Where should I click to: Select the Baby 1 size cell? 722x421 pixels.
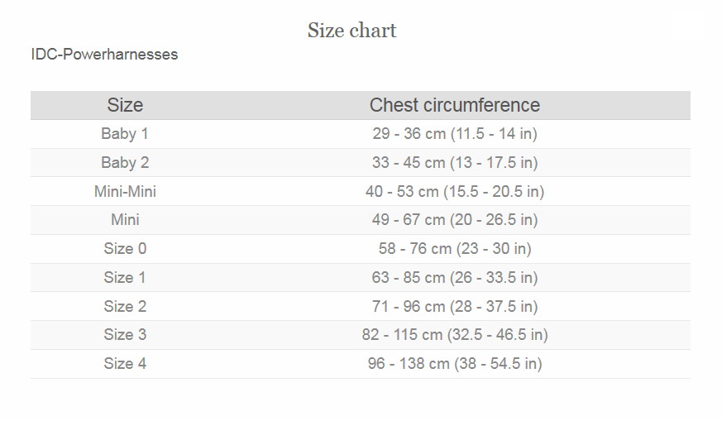[125, 133]
